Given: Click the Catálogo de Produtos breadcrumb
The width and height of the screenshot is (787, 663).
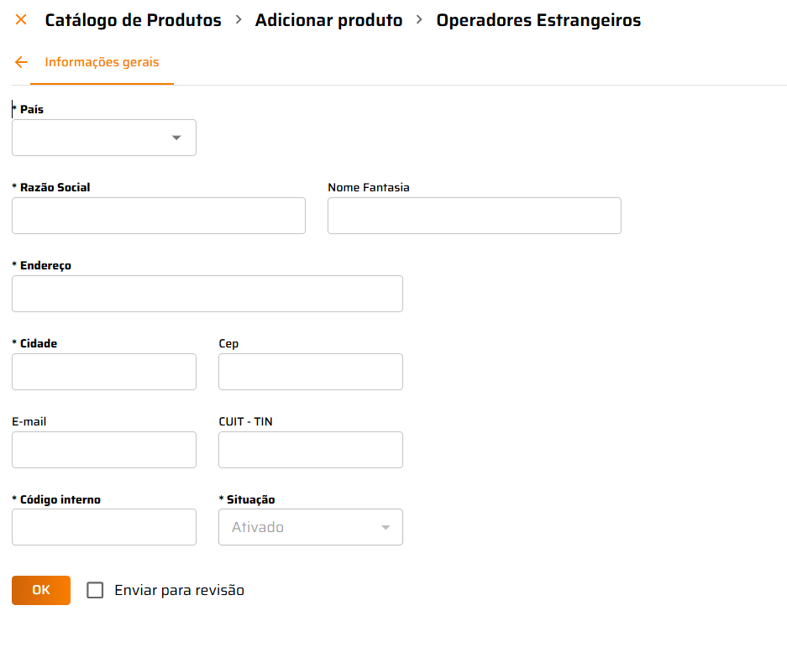Looking at the screenshot, I should click(133, 20).
